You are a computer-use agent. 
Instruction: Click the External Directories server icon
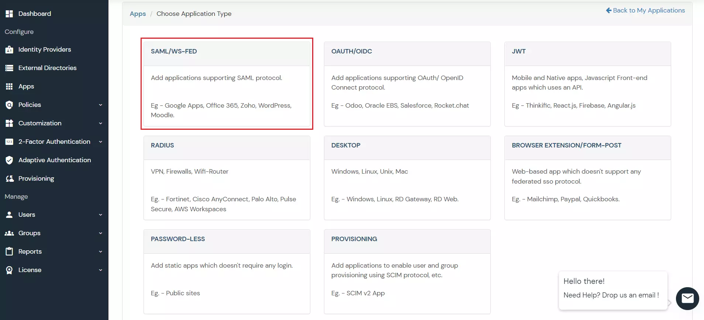[9, 68]
